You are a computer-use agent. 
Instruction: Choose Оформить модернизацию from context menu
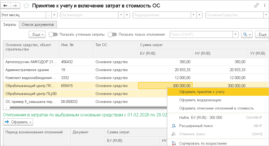click(200, 100)
